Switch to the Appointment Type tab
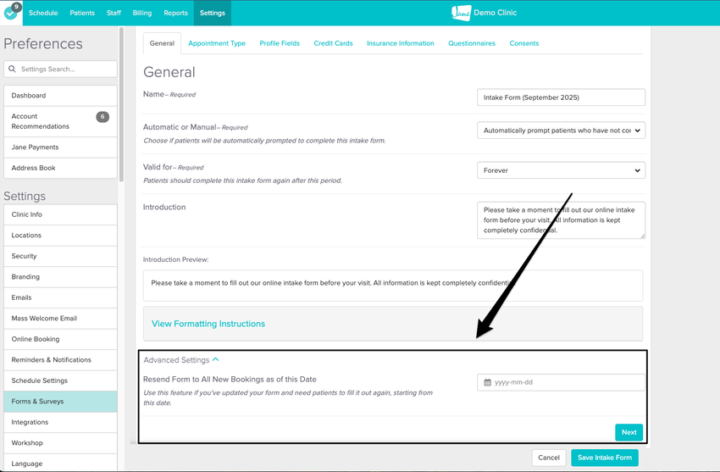 (217, 43)
